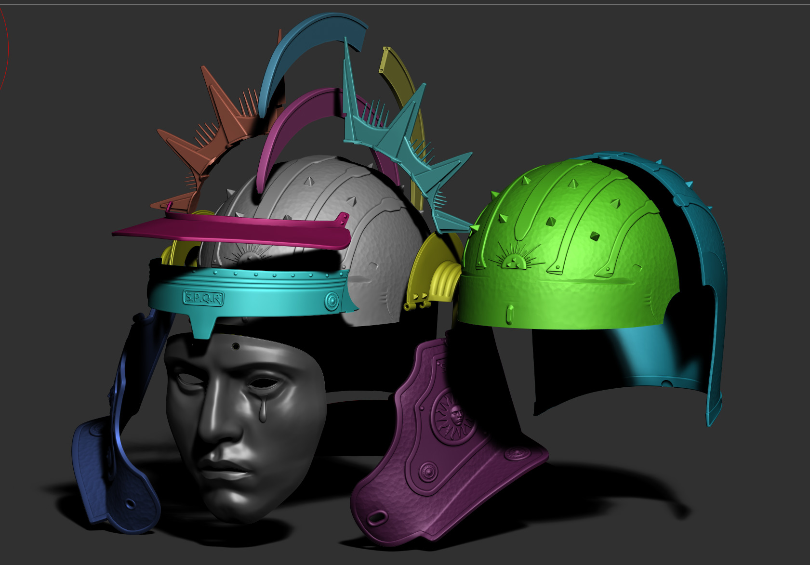Click the oval slot on purple guard's tip
This screenshot has width=810, height=565.
(x=376, y=517)
